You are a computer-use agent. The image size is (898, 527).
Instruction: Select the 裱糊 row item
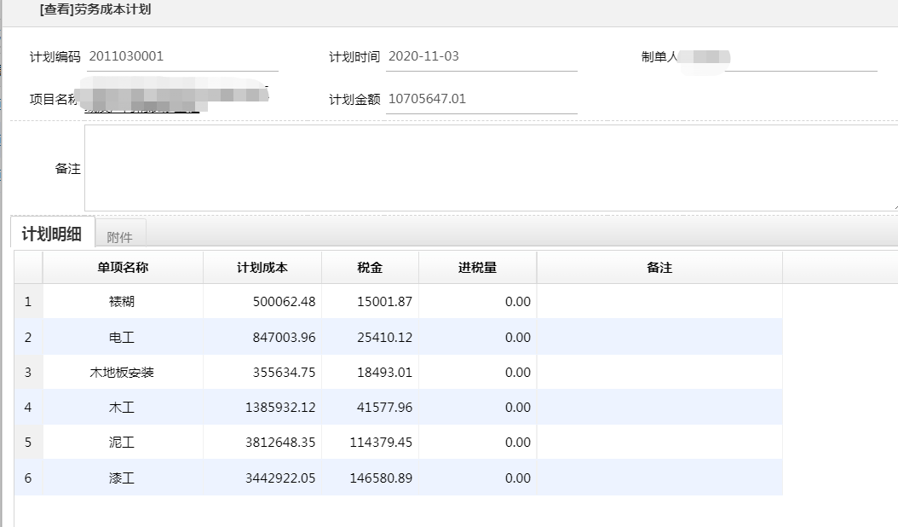pyautogui.click(x=123, y=302)
